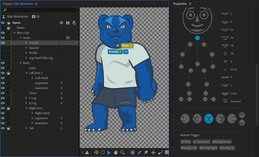Click the Moving Right motion trigger
259x157 pixels.
click(x=208, y=148)
